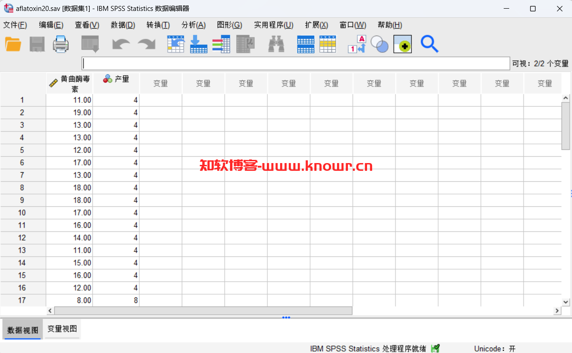
Task: Toggle value labels icon with A and 1
Action: (x=357, y=44)
